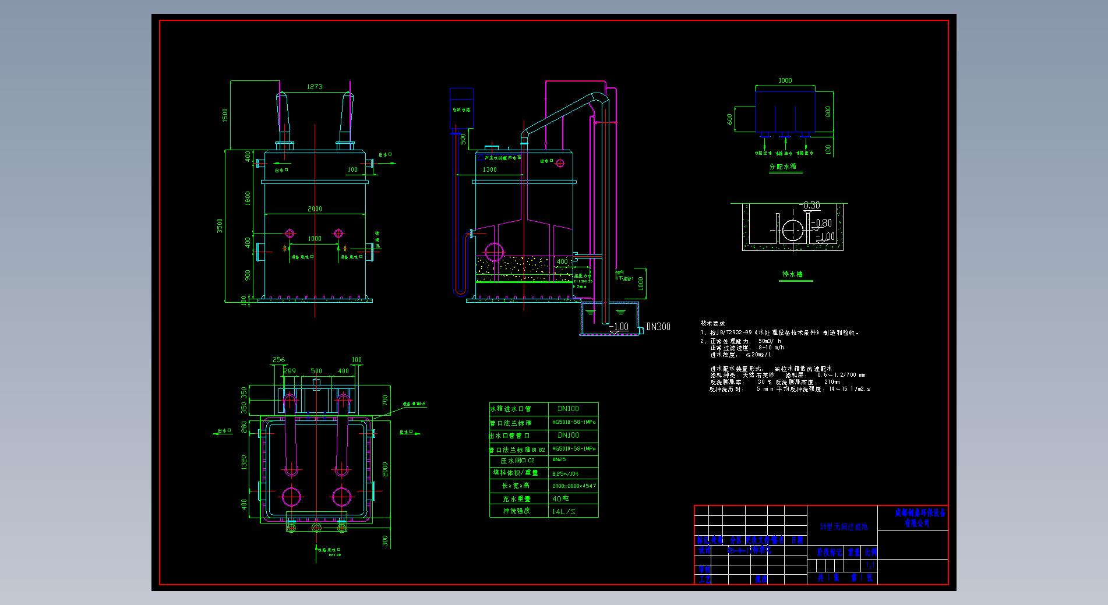1108x605 pixels.
Task: Click the 40吨 table value
Action: tap(560, 499)
